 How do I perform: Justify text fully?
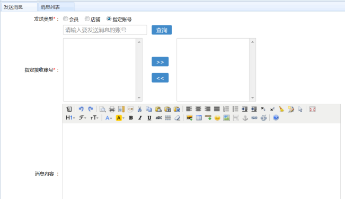pyautogui.click(x=217, y=109)
